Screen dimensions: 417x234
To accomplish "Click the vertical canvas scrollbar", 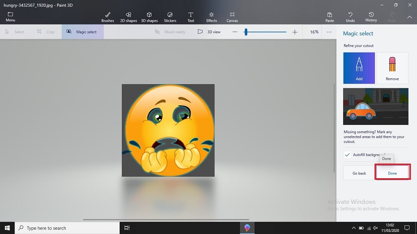I will [x=334, y=128].
